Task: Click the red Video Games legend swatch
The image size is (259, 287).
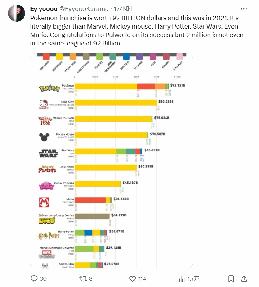Action: click(x=46, y=56)
